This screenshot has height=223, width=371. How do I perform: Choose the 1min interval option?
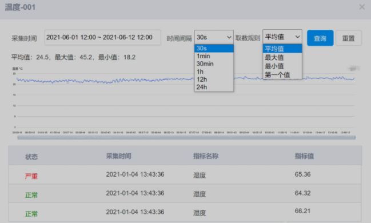(214, 56)
